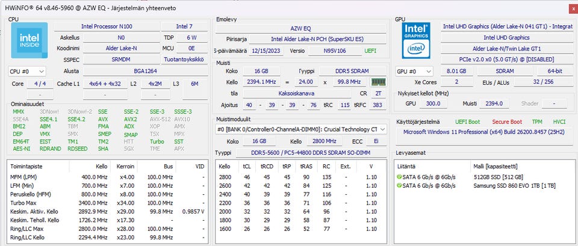The width and height of the screenshot is (578, 246).
Task: Click the PCIe v2.0 x0 DISABLED field
Action: (x=506, y=60)
